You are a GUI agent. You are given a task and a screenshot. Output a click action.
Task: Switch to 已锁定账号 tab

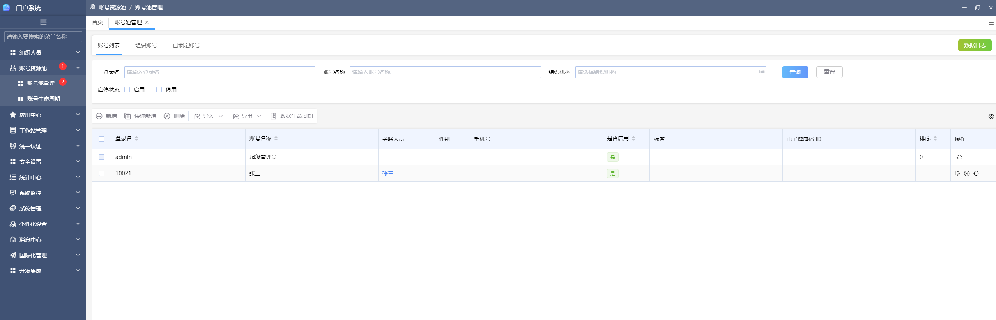pyautogui.click(x=186, y=45)
